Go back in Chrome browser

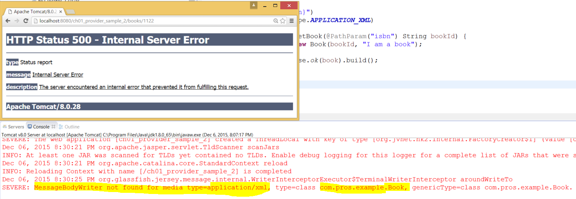point(8,21)
